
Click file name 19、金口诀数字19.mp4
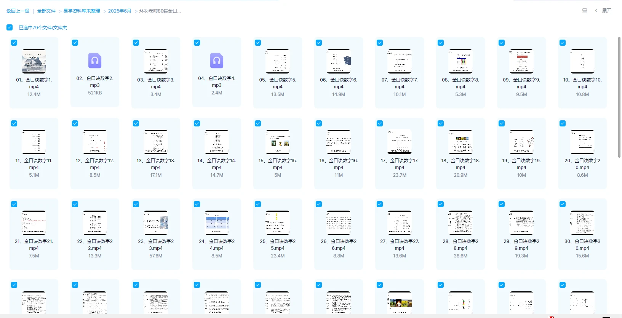point(521,164)
